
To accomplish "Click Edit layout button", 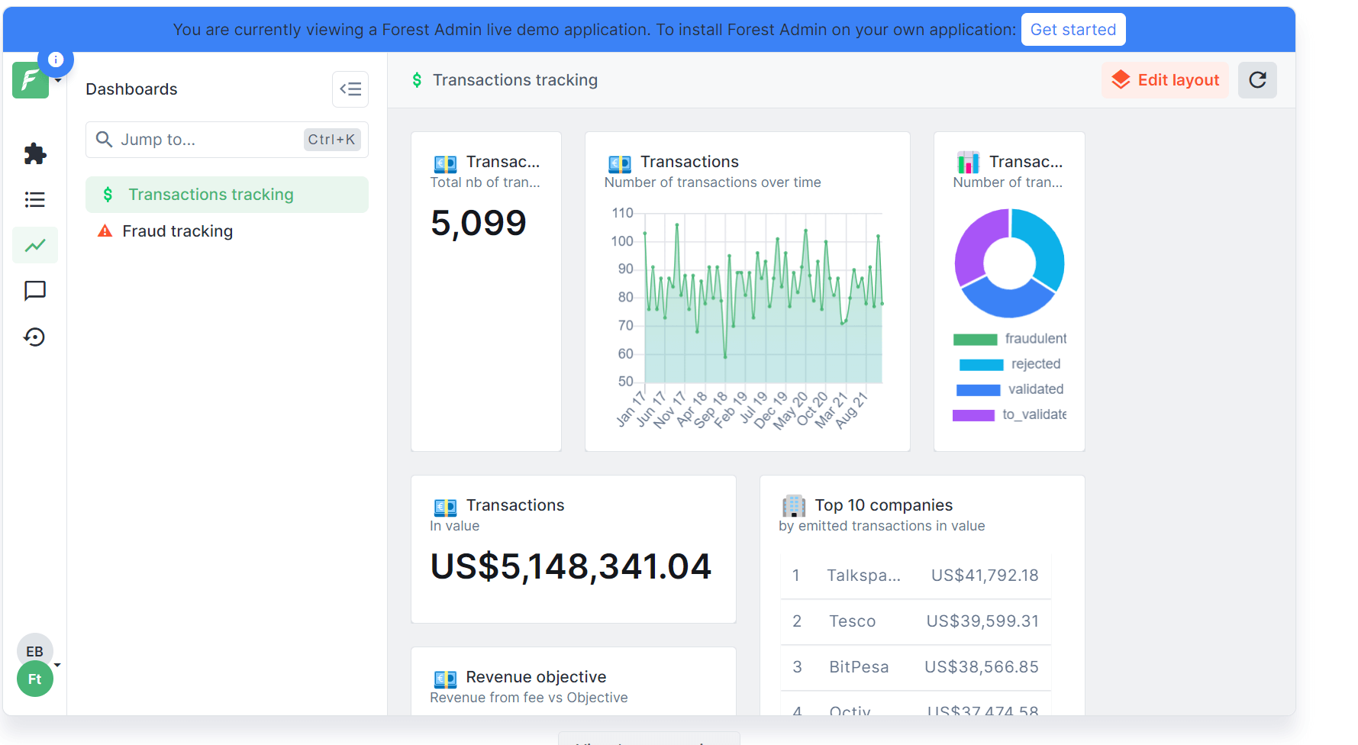I will pos(1165,80).
